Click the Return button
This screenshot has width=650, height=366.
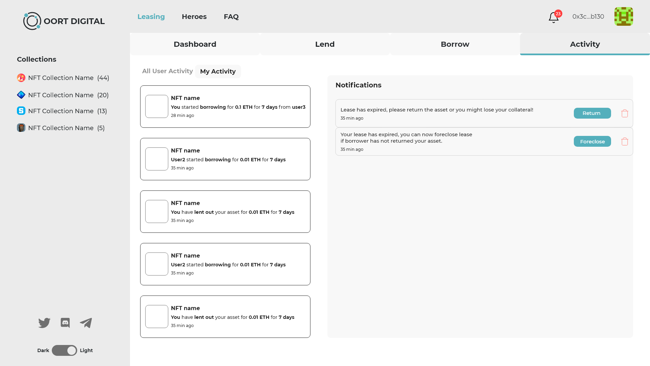[x=592, y=113]
